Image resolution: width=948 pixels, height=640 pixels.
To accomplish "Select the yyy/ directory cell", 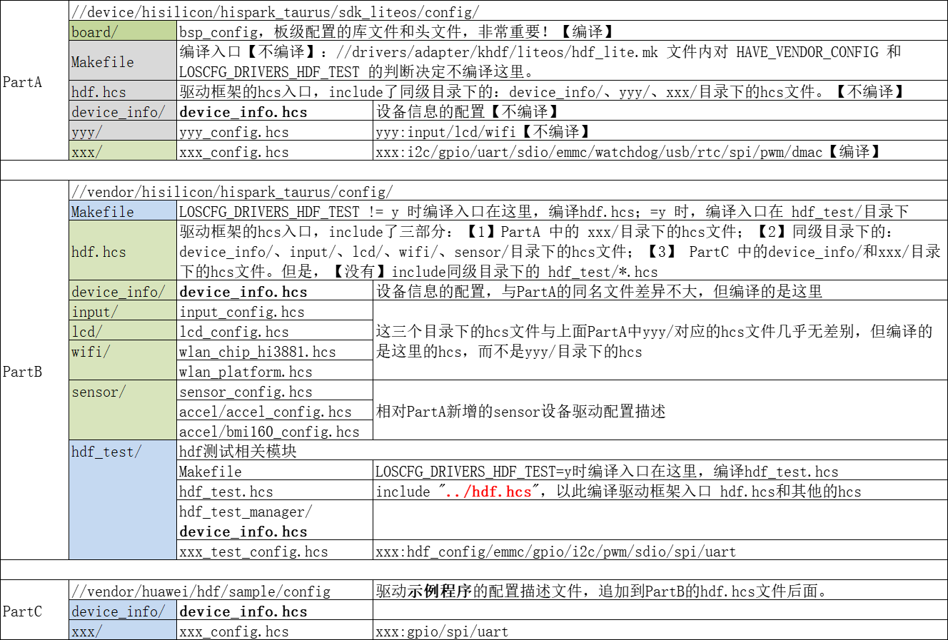I will tap(123, 131).
